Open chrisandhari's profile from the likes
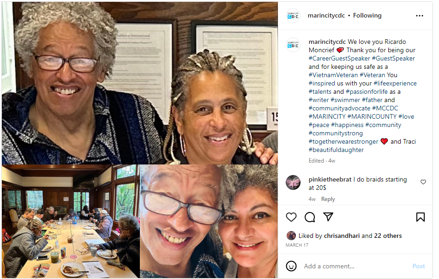The width and height of the screenshot is (439, 279). (x=342, y=236)
